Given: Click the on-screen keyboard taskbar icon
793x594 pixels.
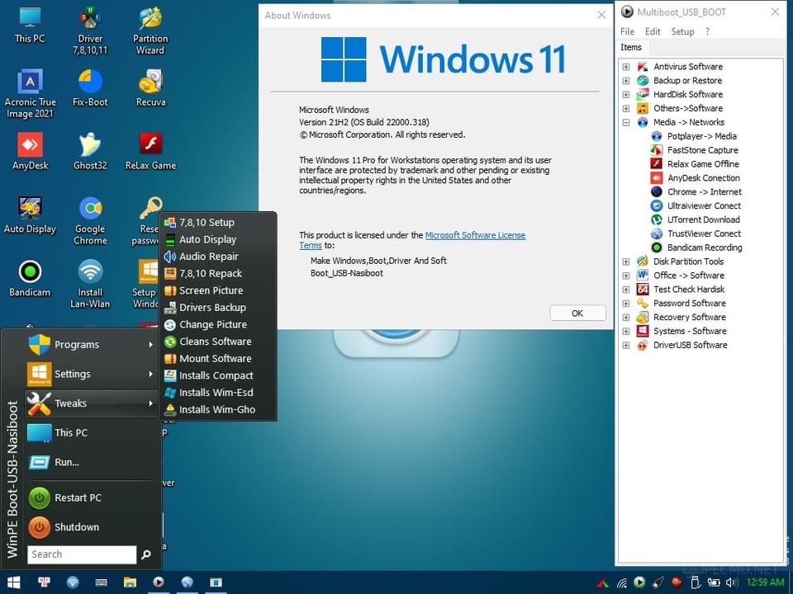Looking at the screenshot, I should pyautogui.click(x=101, y=582).
